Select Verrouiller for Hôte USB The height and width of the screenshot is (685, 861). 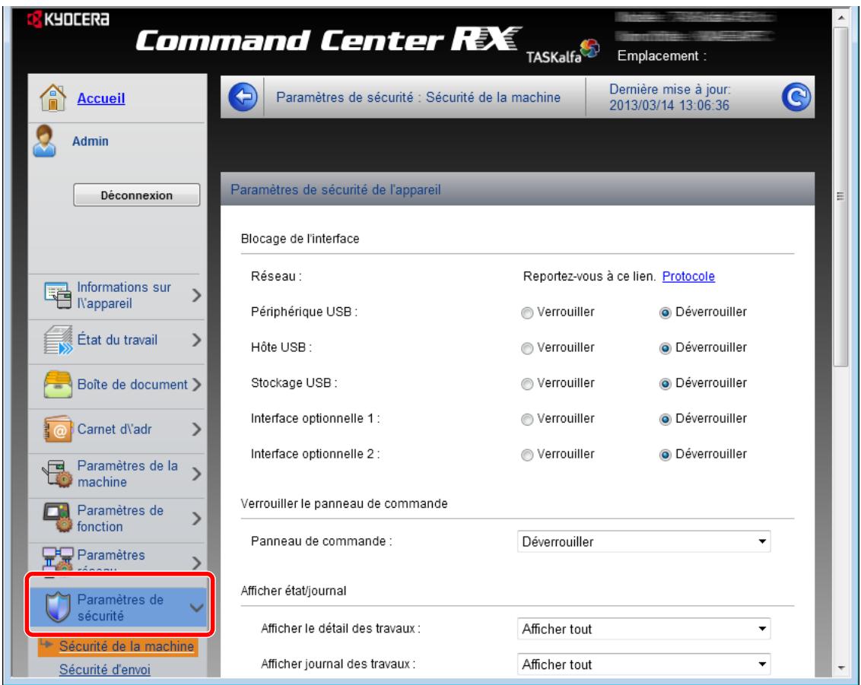(x=529, y=347)
